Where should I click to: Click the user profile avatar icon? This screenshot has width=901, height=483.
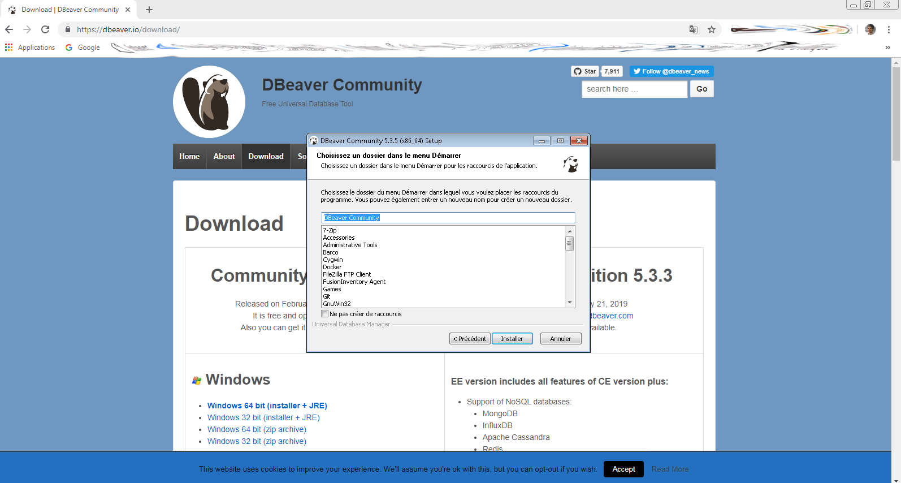870,29
